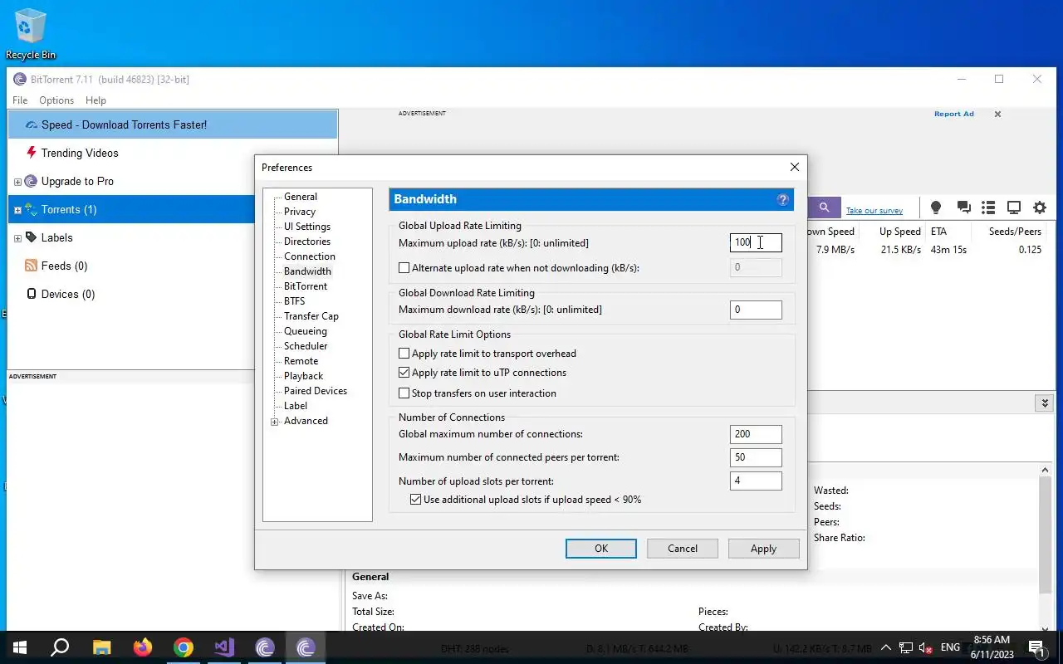The width and height of the screenshot is (1063, 664).
Task: Click upload slots per torrent field
Action: pyautogui.click(x=756, y=481)
